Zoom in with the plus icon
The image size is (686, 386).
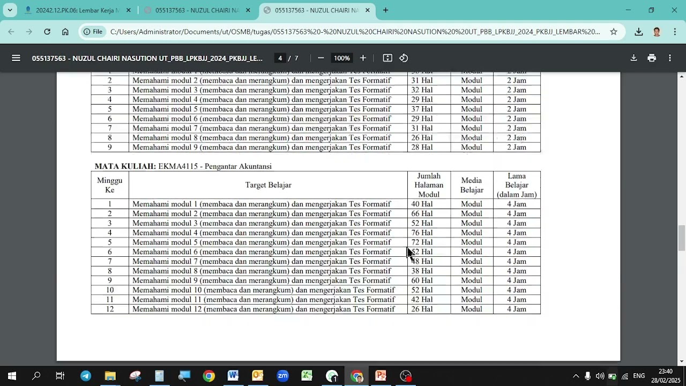pyautogui.click(x=363, y=58)
